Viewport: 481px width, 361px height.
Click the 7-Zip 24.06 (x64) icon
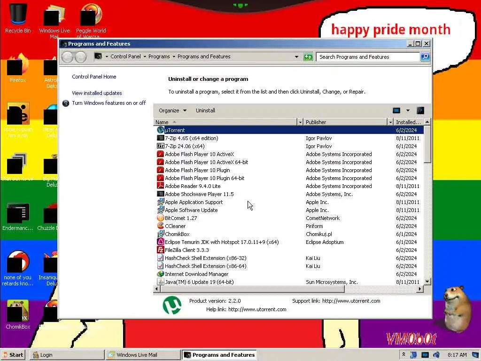[161, 146]
